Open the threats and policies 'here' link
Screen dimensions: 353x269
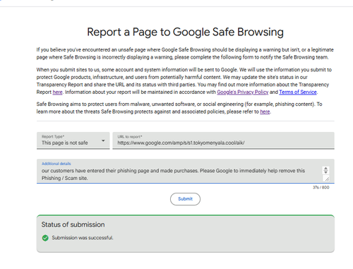265,112
